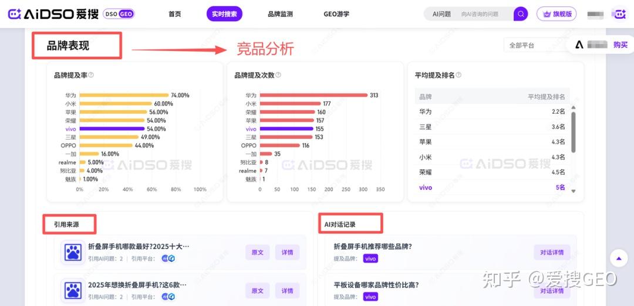Click the 华为 bar in 品牌提及率 chart
This screenshot has height=306, width=634.
point(124,96)
